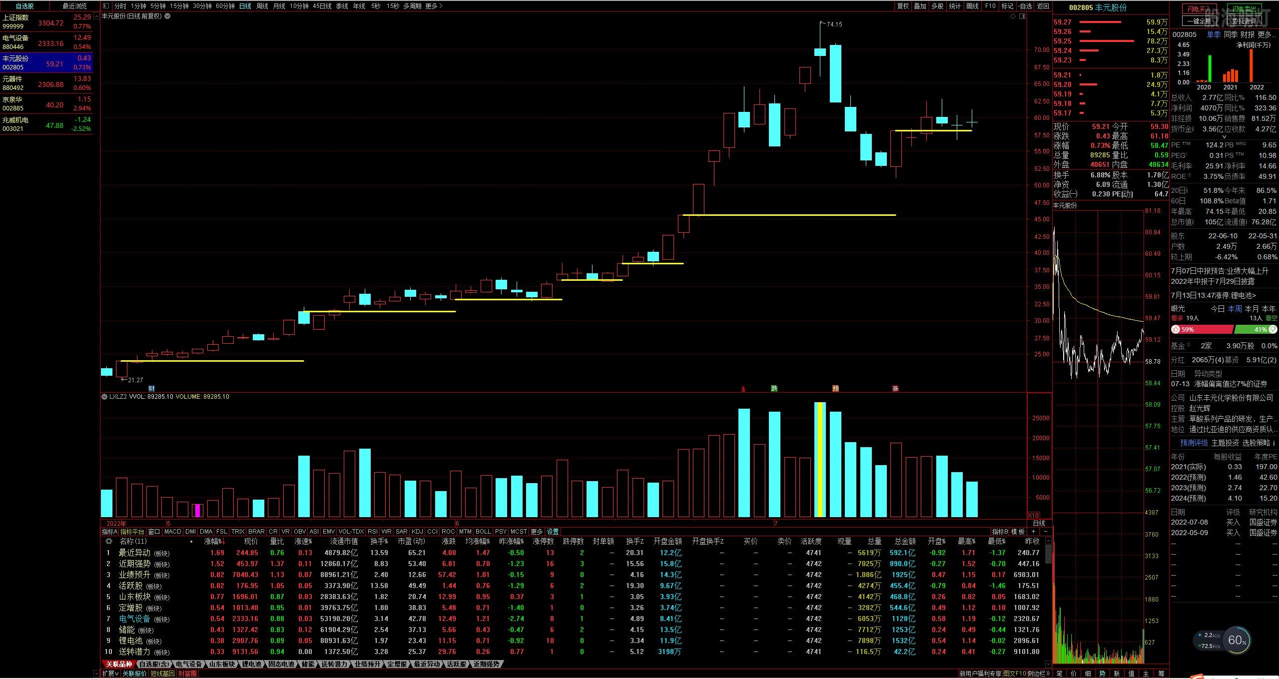1279x679 pixels.
Task: Select the 月线 monthly chart period
Action: point(279,6)
